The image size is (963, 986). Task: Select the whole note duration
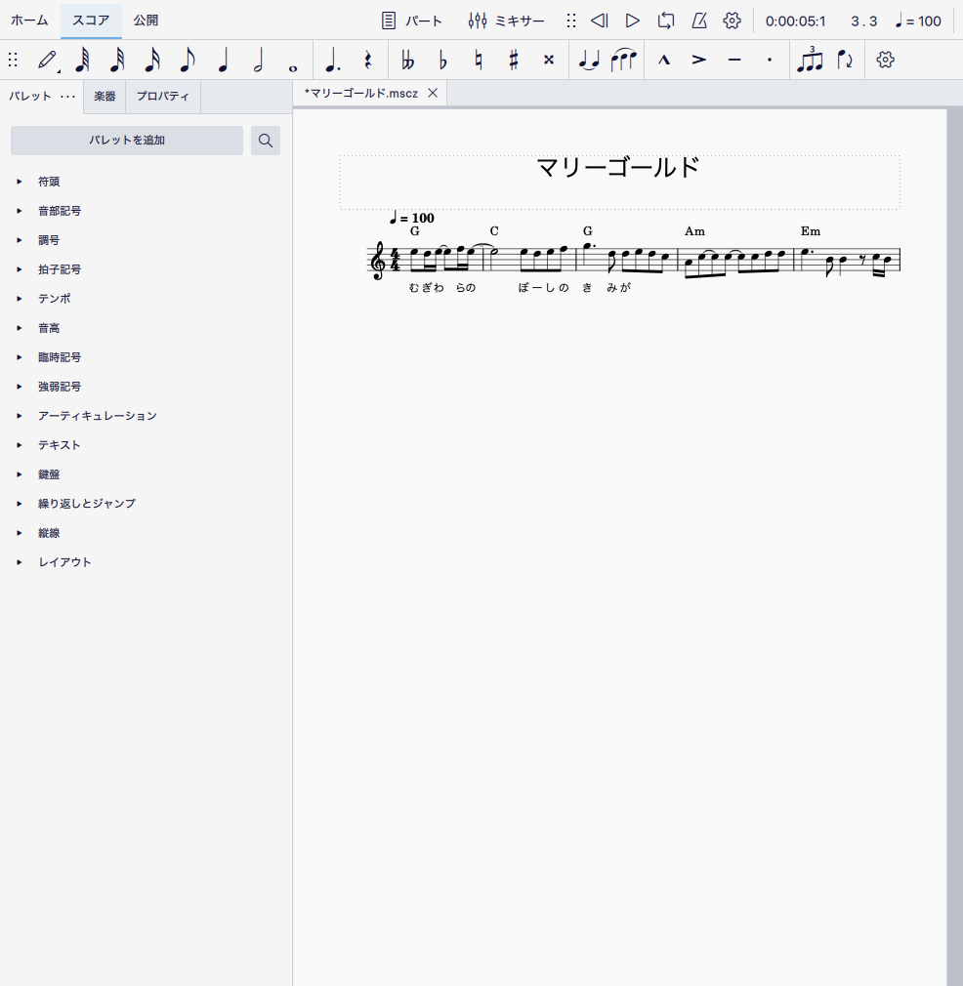tap(293, 68)
